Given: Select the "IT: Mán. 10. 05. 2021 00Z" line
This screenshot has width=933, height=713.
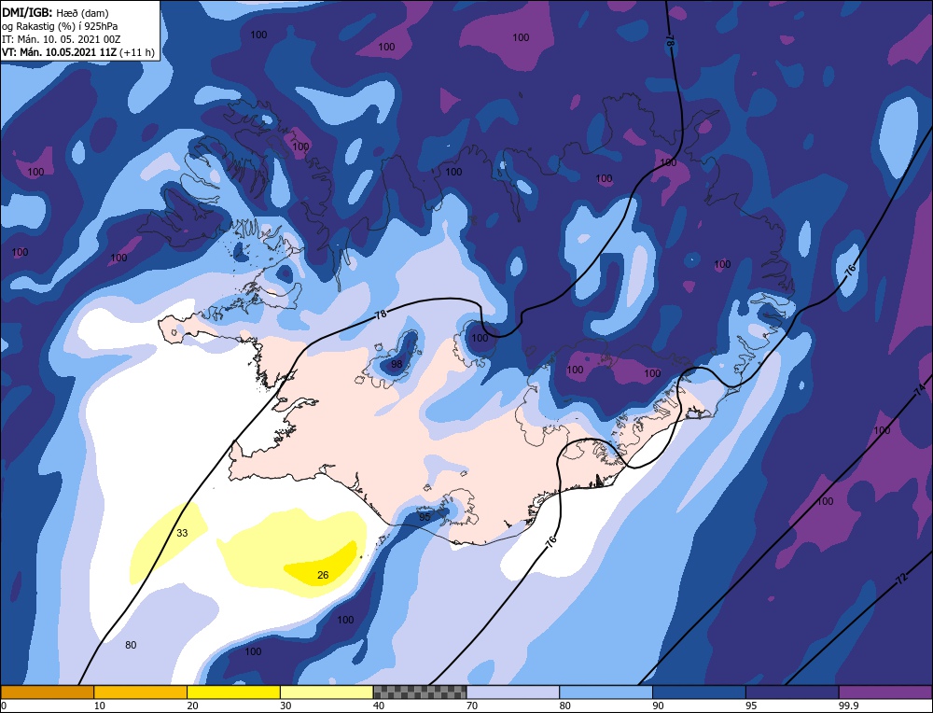Looking at the screenshot, I should click(x=62, y=39).
